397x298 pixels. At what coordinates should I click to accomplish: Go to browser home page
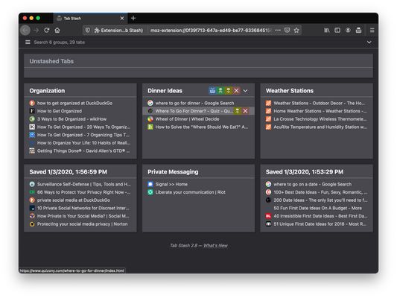pos(57,30)
